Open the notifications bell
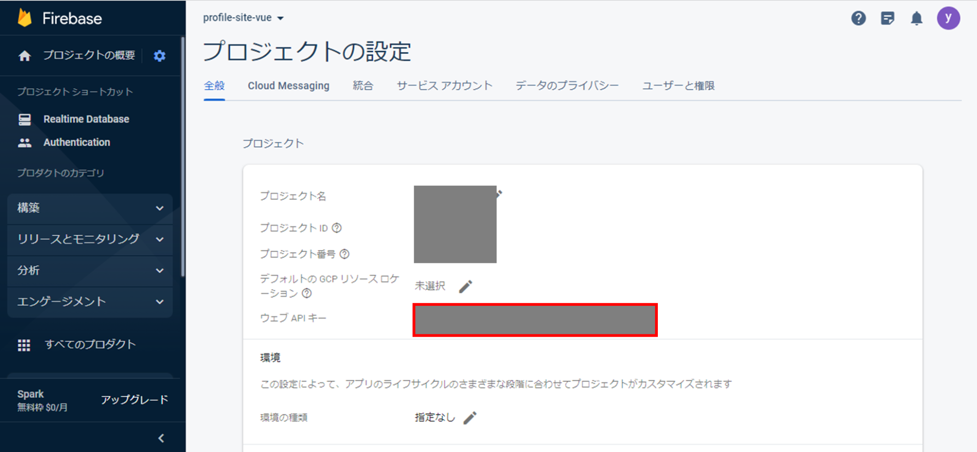Screen dimensions: 977x452 [917, 18]
